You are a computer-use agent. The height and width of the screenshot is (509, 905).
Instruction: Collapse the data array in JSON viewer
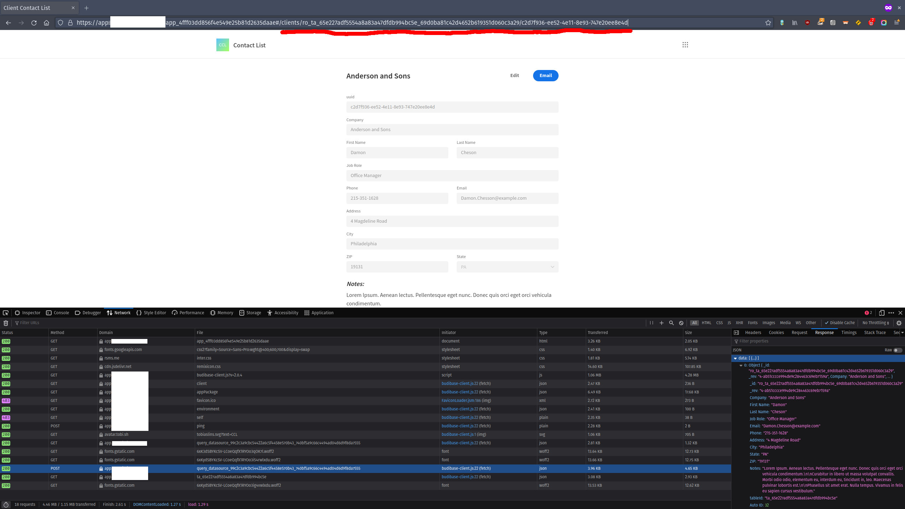[x=736, y=358]
